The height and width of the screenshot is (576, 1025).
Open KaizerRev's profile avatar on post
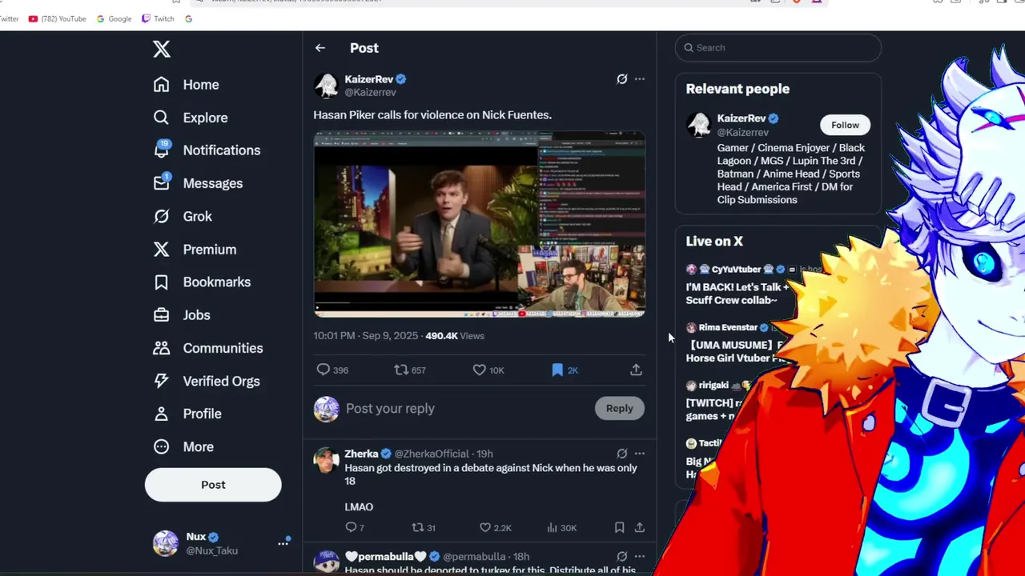click(x=326, y=86)
